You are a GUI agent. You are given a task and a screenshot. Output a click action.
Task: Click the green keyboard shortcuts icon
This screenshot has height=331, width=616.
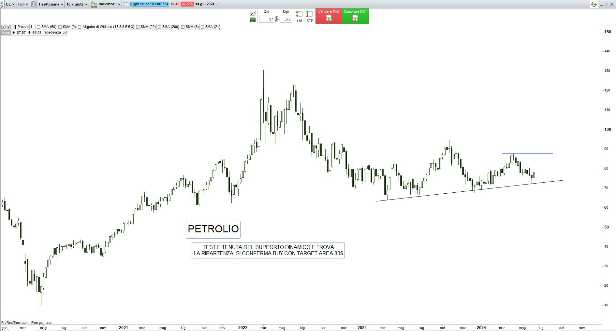pos(252,20)
